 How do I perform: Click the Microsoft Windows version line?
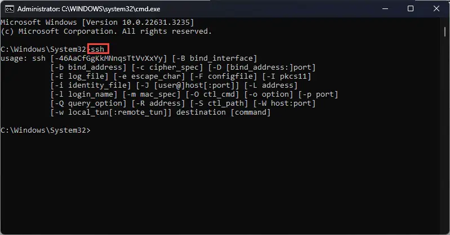97,22
